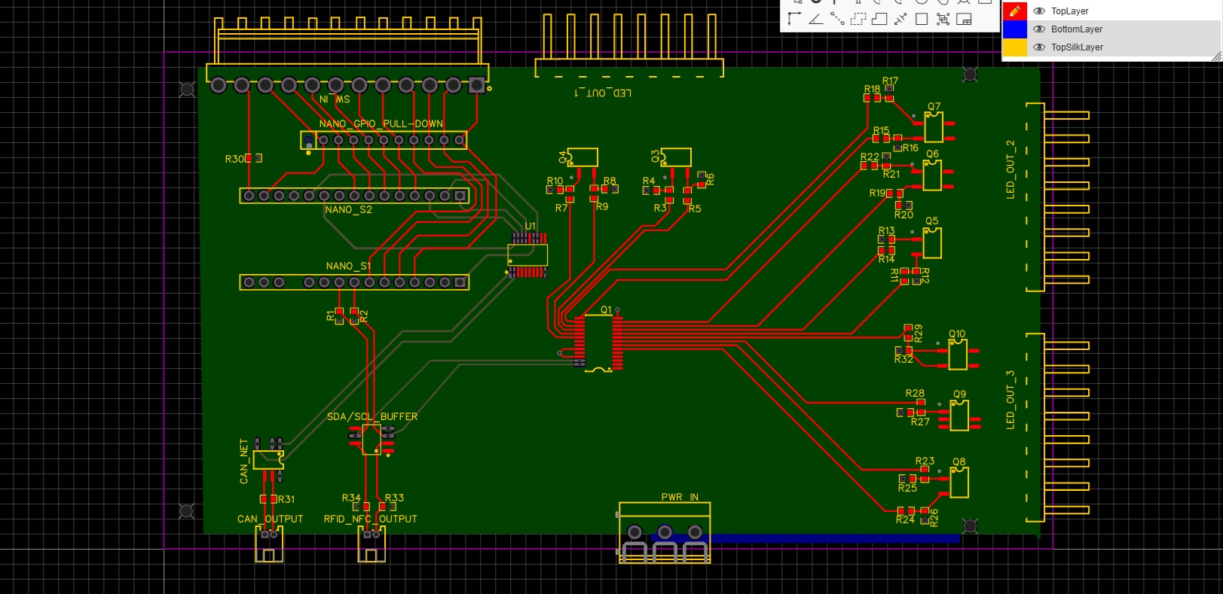Click the yellow TopSilkLayer color swatch
Image resolution: width=1223 pixels, height=594 pixels.
tap(1015, 47)
